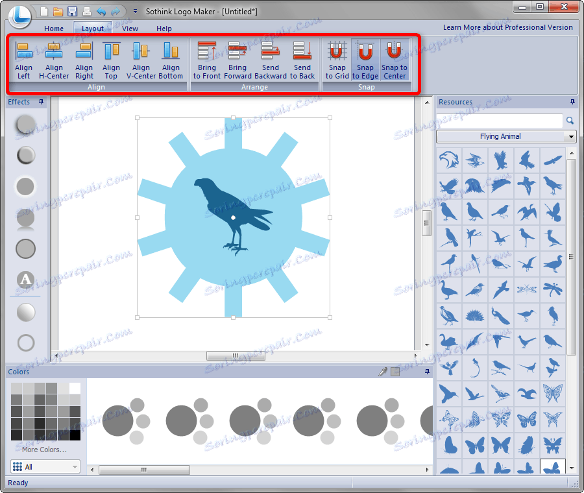Click the Undo arrow icon

coord(101,12)
